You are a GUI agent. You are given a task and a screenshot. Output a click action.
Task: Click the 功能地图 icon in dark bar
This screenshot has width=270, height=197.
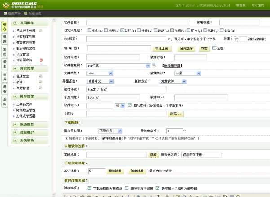click(26, 13)
